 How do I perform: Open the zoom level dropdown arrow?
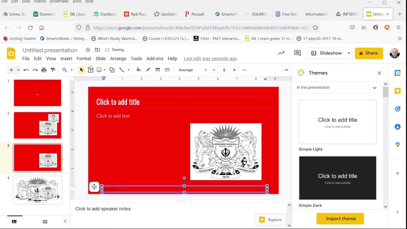pos(72,70)
